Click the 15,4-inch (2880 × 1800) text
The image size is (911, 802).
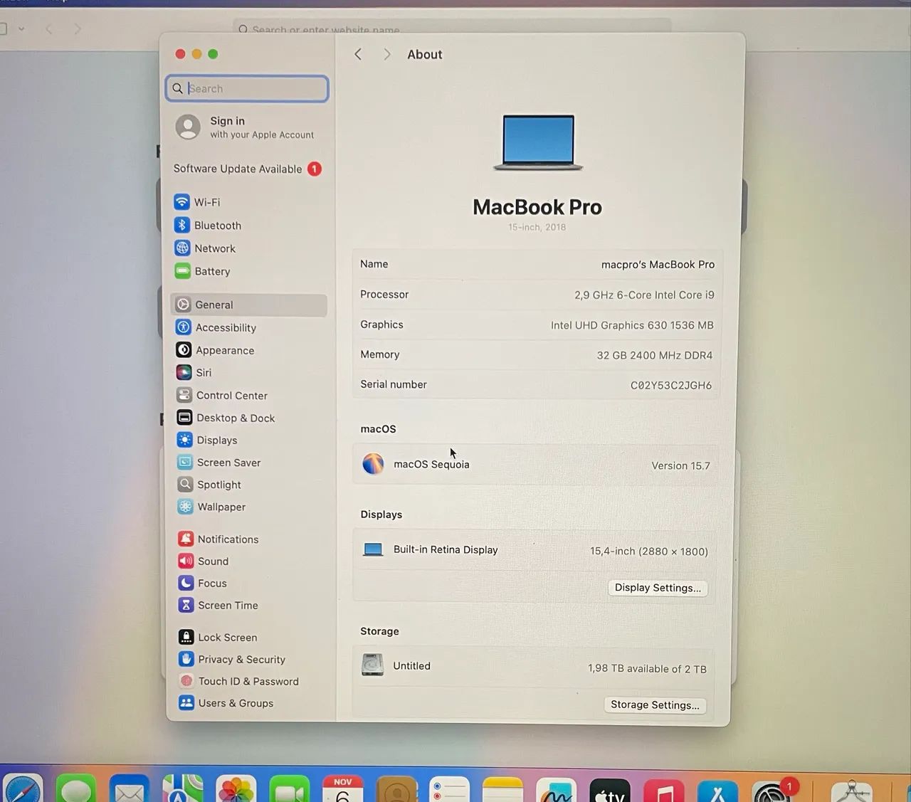tap(649, 551)
